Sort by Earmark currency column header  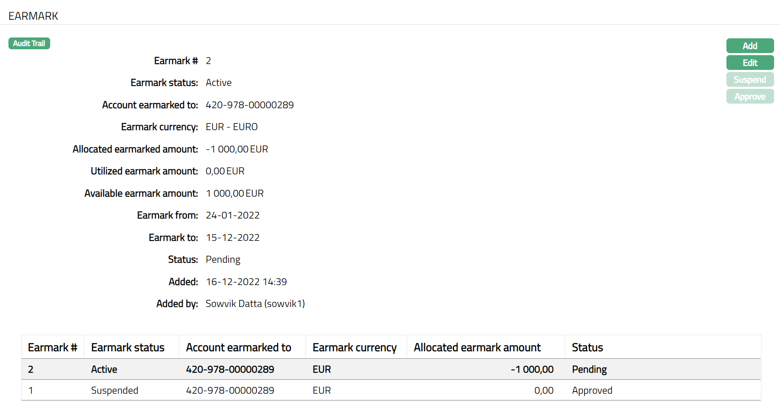(354, 347)
